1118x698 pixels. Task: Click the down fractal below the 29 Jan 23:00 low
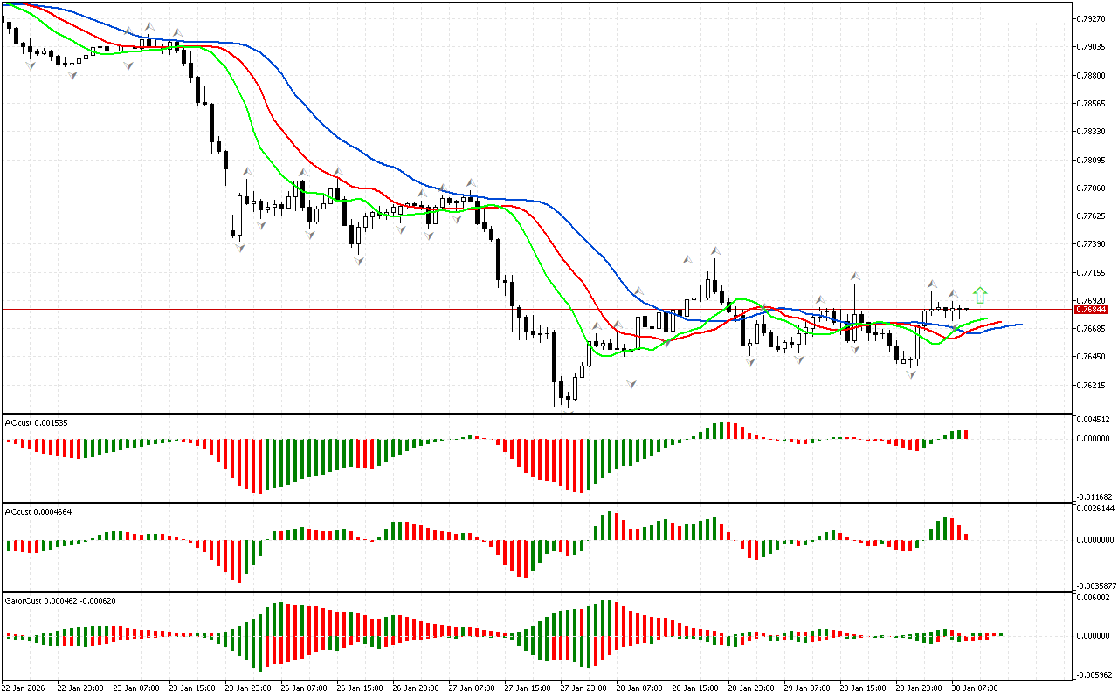(x=911, y=374)
